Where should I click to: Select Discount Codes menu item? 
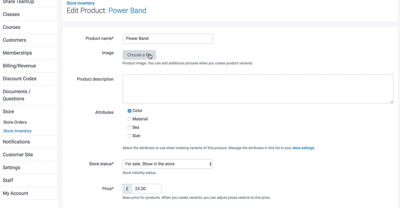point(20,79)
